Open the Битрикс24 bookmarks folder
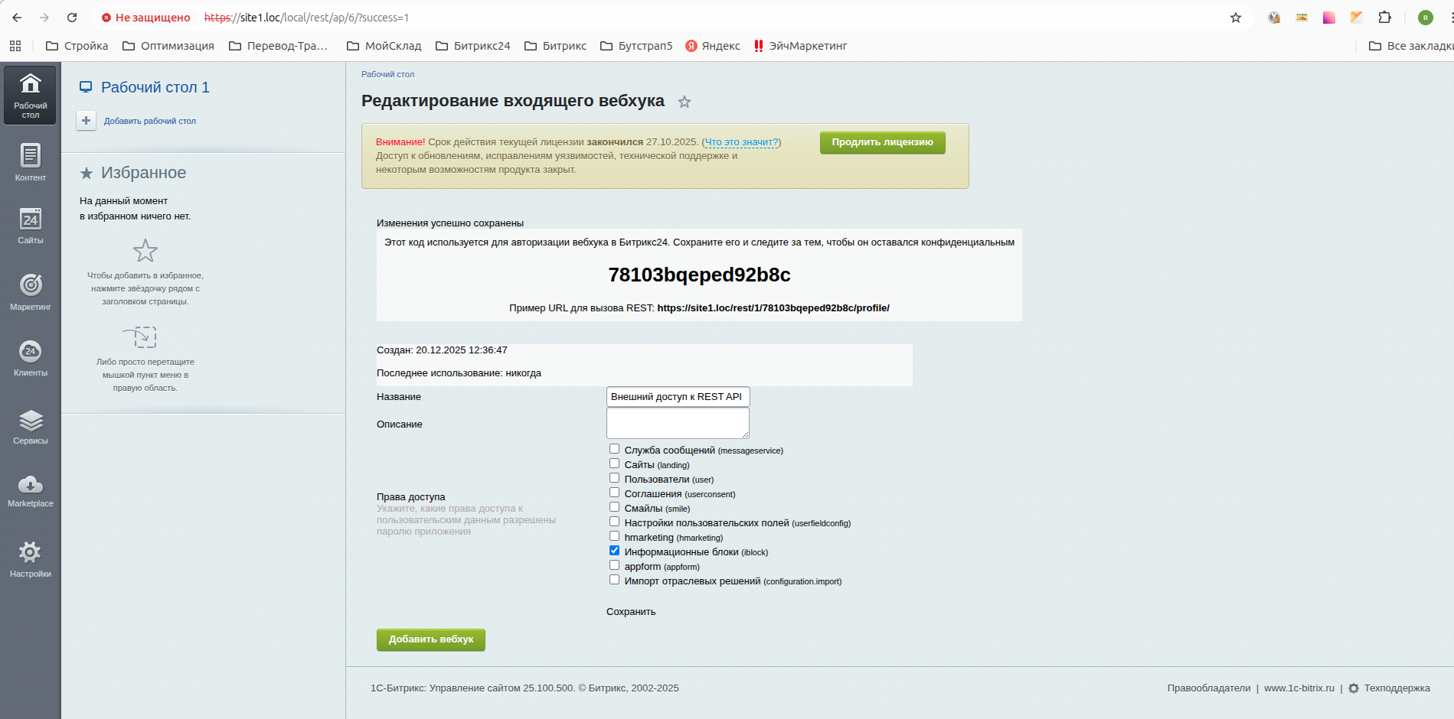Image resolution: width=1454 pixels, height=719 pixels. pyautogui.click(x=472, y=46)
